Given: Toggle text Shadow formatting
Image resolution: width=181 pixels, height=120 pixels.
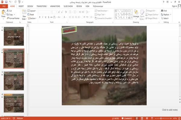Looking at the screenshot, I should click(49, 17).
